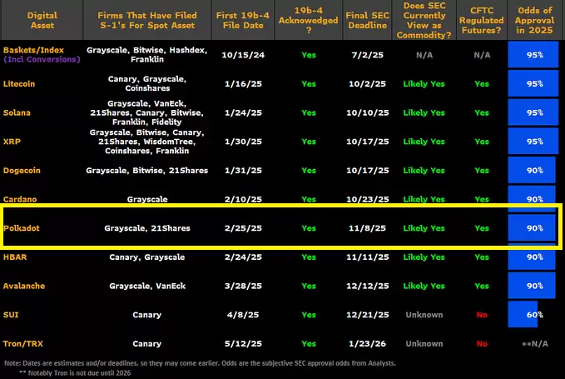565x379 pixels.
Task: Click the Unknown commodity value for Tron/TRX
Action: (x=424, y=344)
